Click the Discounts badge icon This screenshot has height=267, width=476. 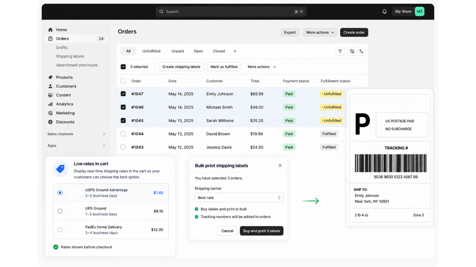pos(51,122)
